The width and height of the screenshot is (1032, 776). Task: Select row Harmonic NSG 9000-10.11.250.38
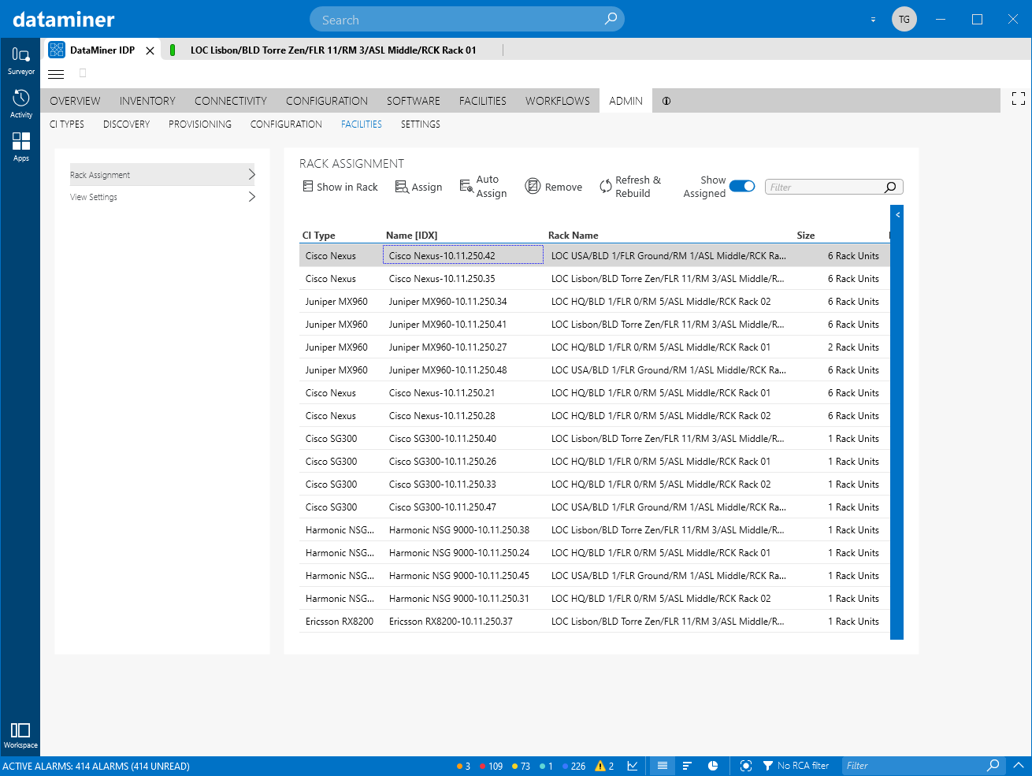coord(595,530)
